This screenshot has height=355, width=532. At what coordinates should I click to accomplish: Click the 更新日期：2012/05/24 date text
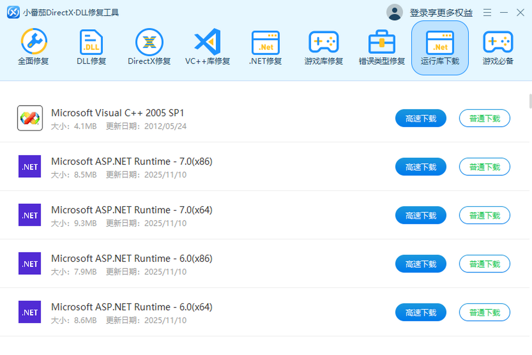[146, 126]
